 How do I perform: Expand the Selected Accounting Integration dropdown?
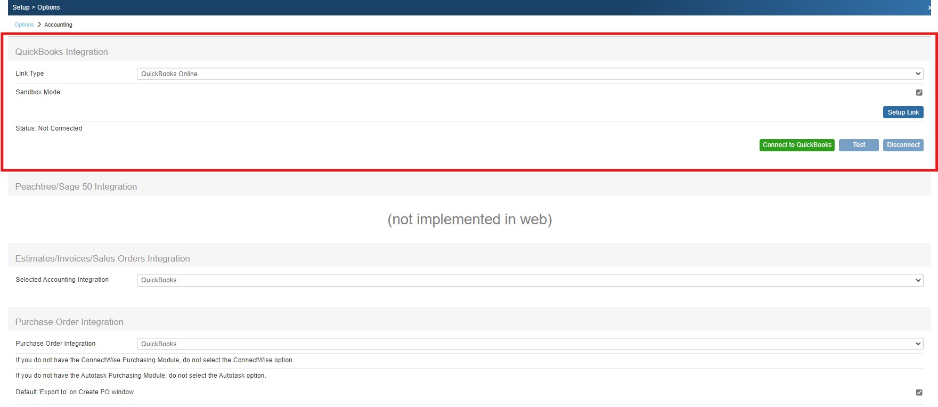529,280
